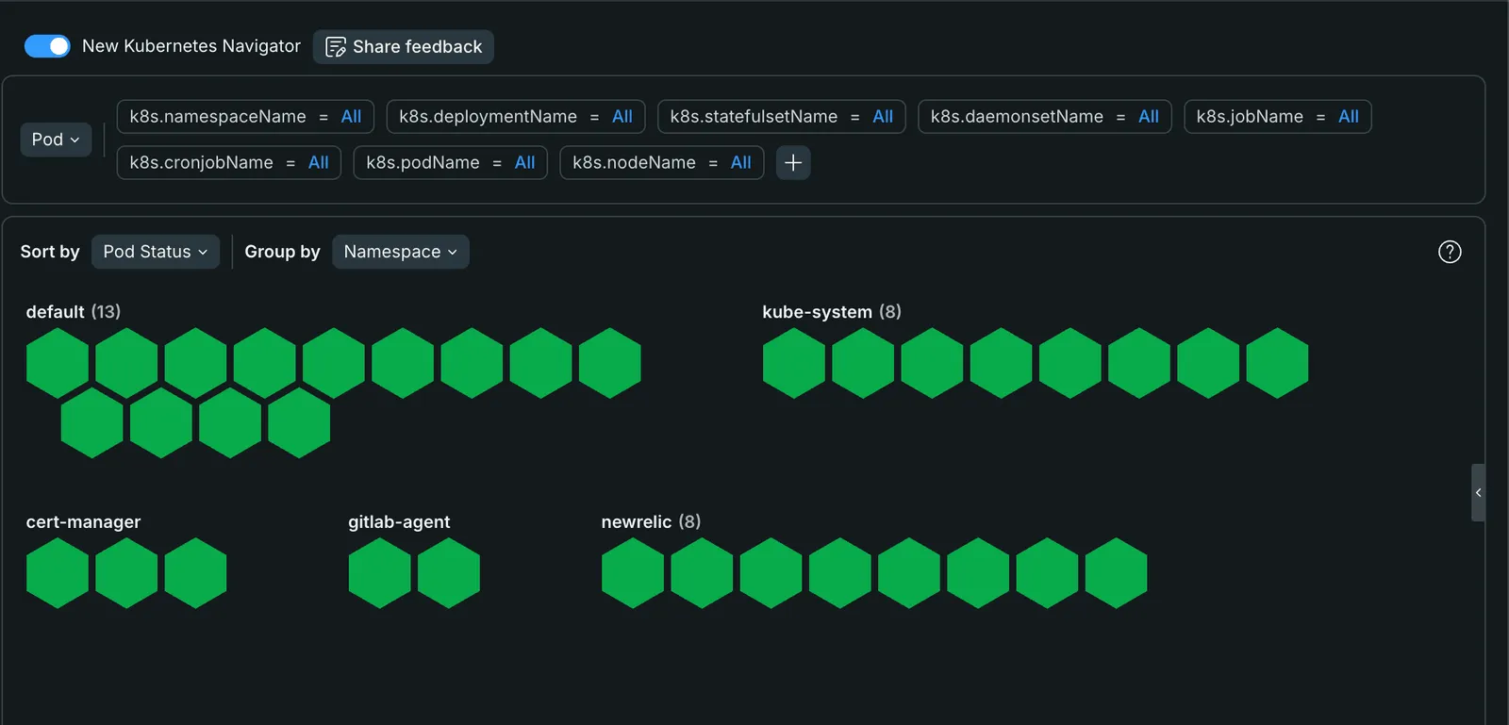Open the Pod entity type dropdown
Image resolution: width=1509 pixels, height=725 pixels.
point(56,140)
